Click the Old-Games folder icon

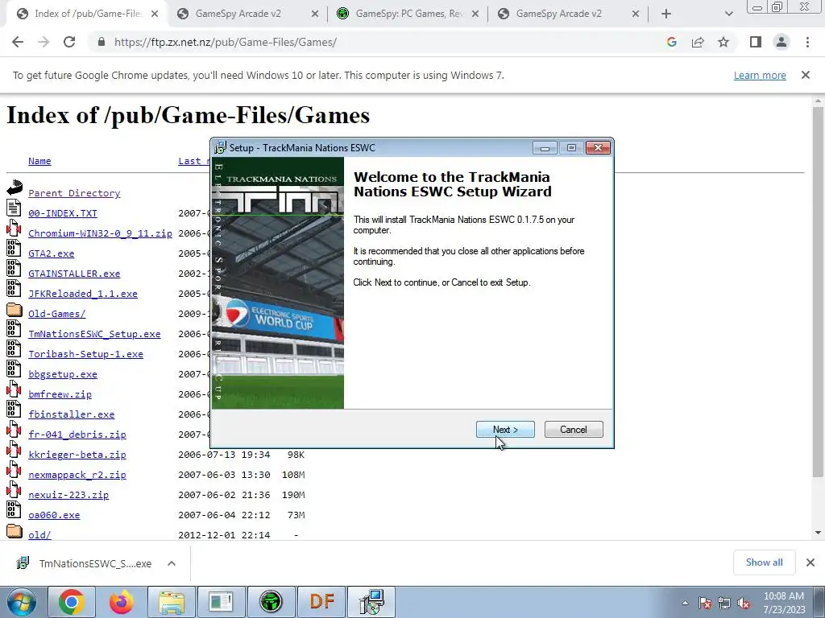click(x=15, y=310)
